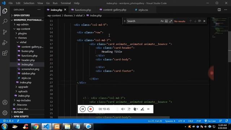
Task: Open the File menu
Action: (x=10, y=3)
